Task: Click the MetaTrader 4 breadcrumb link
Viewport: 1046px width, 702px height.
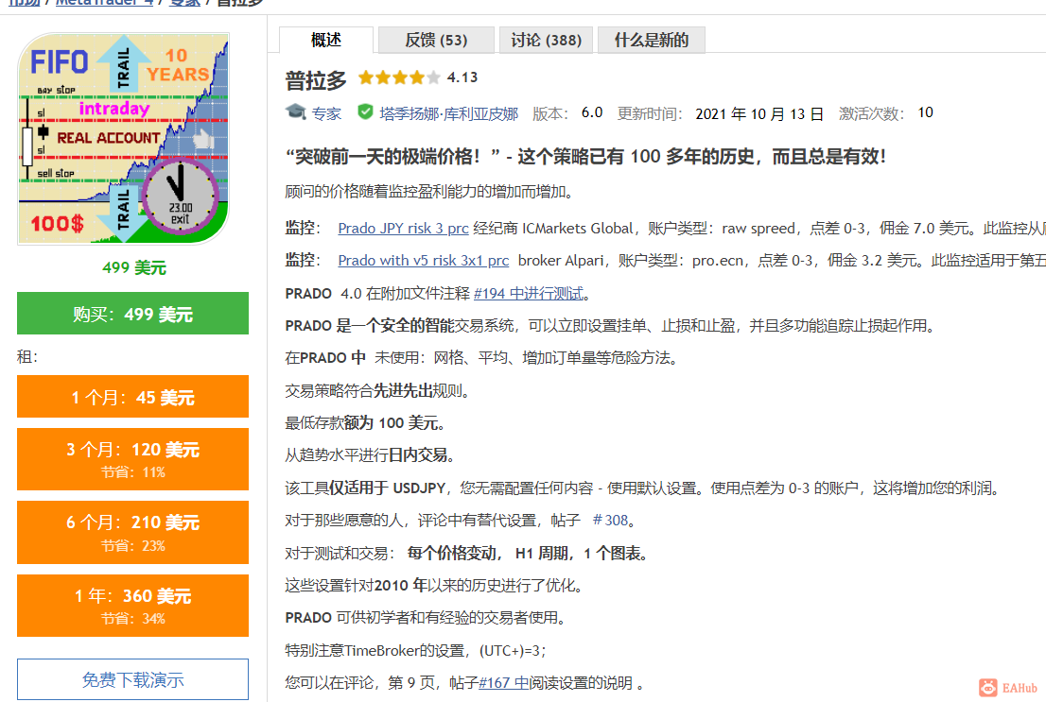Action: coord(104,3)
